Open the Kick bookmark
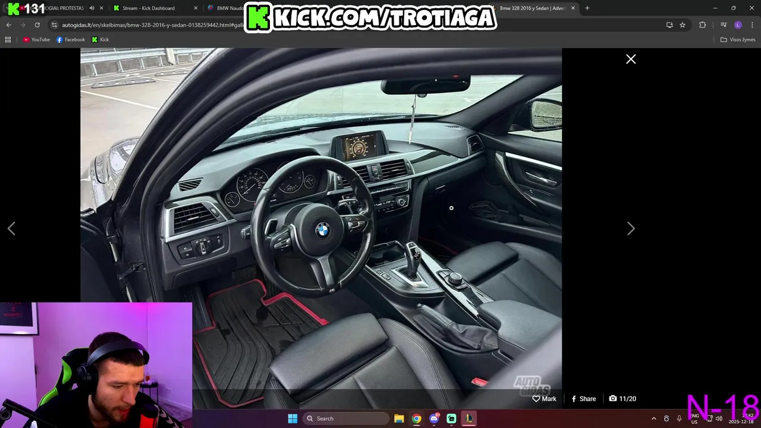Screen dimensions: 761x428 100,40
